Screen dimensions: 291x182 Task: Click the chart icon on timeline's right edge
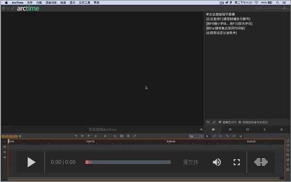coord(288,159)
